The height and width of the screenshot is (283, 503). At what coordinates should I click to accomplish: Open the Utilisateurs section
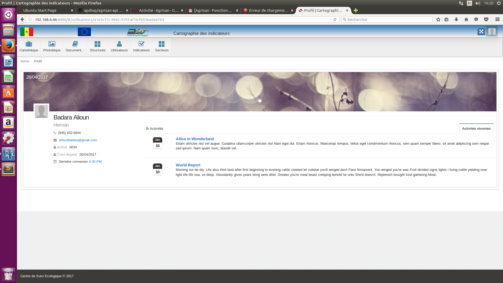pos(119,47)
